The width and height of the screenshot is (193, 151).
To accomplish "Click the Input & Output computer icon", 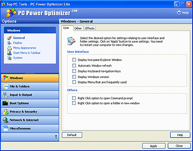I will pos(5,95).
